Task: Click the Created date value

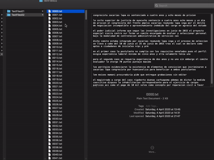Action: pyautogui.click(x=163, y=109)
